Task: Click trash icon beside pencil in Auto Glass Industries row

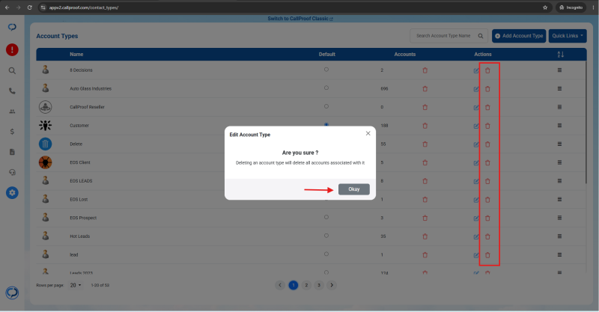Action: 487,89
